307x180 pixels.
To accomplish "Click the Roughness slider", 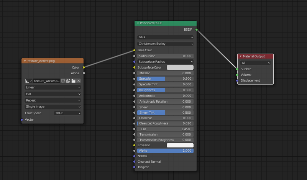I will (x=165, y=90).
